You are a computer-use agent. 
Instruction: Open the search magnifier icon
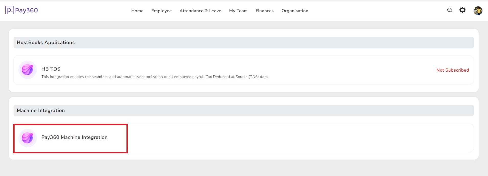pos(450,10)
